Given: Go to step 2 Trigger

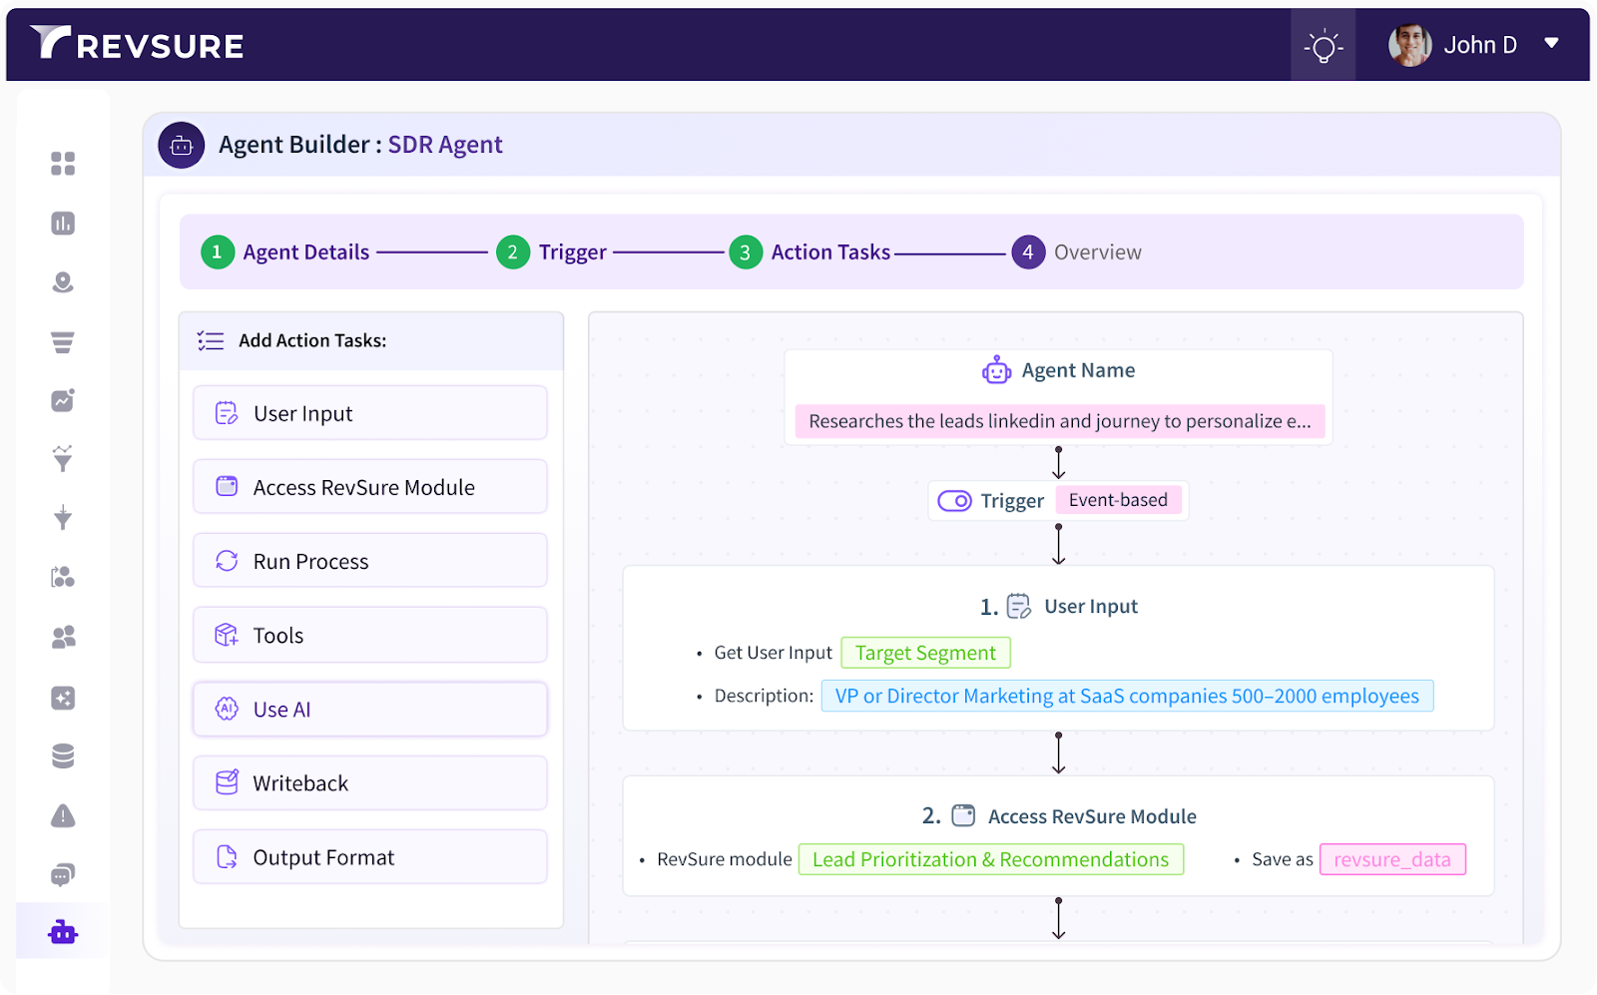Looking at the screenshot, I should click(x=552, y=252).
